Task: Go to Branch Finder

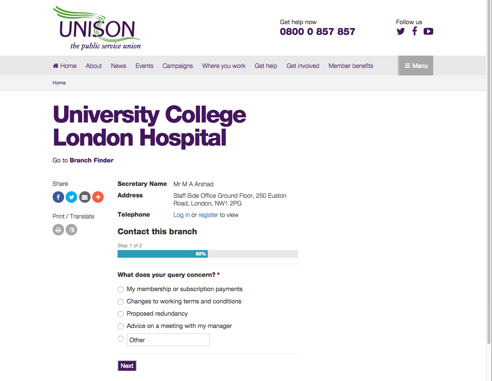Action: pyautogui.click(x=91, y=160)
